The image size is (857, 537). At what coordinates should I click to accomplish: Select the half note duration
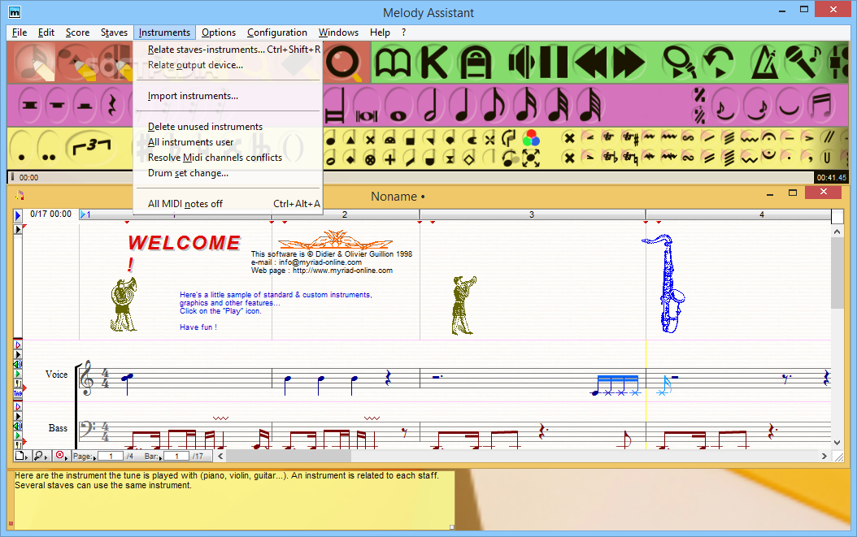(431, 105)
